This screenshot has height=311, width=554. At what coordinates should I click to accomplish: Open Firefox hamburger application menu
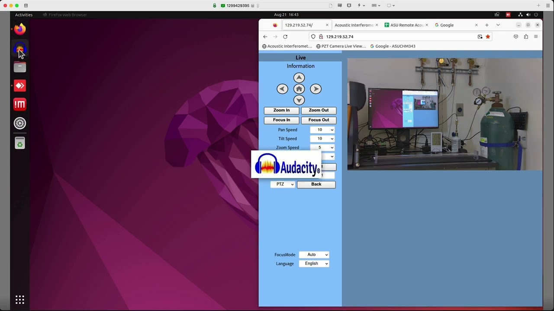tap(536, 37)
